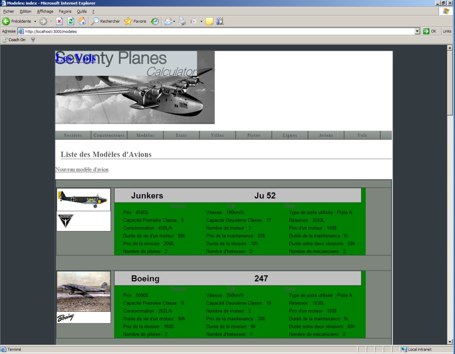Open the Forward history dropdown arrow
455x354 pixels.
point(51,21)
